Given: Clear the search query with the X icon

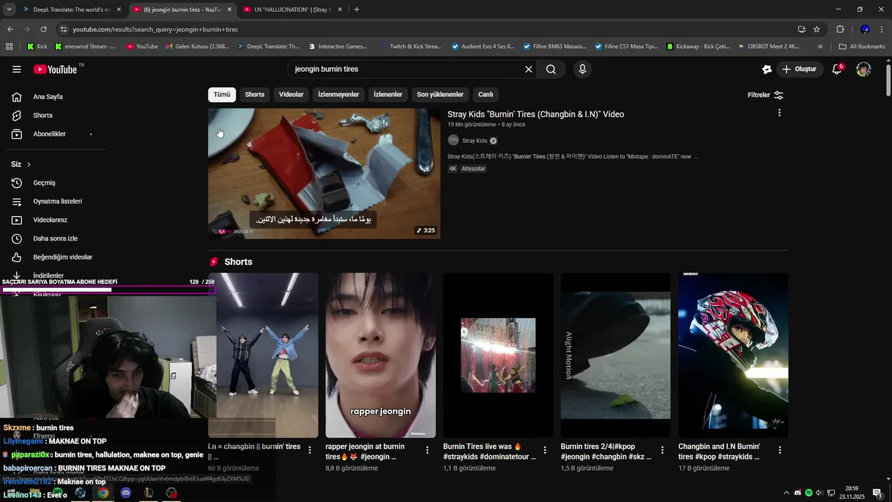Looking at the screenshot, I should [x=528, y=69].
